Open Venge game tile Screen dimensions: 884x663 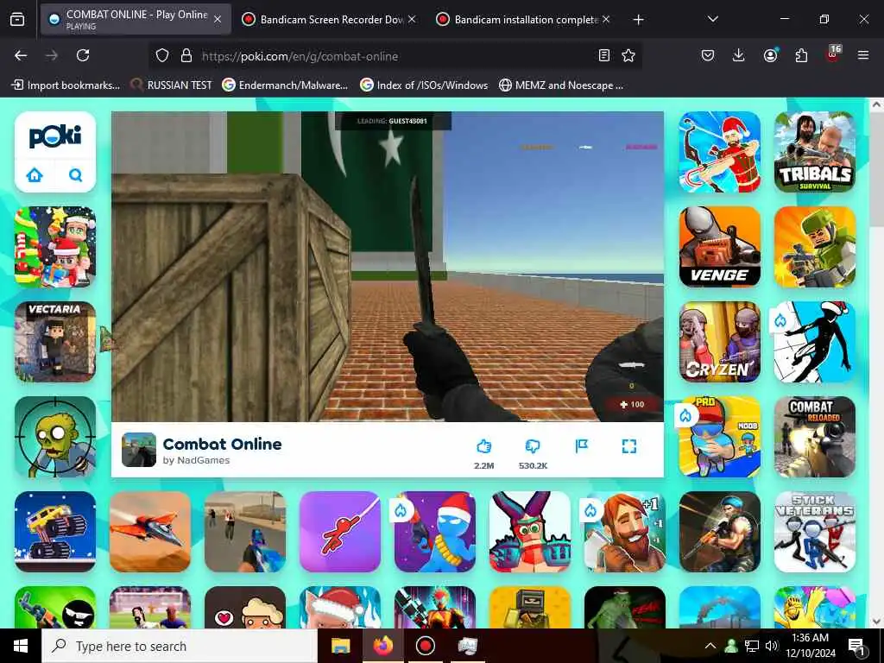(719, 247)
